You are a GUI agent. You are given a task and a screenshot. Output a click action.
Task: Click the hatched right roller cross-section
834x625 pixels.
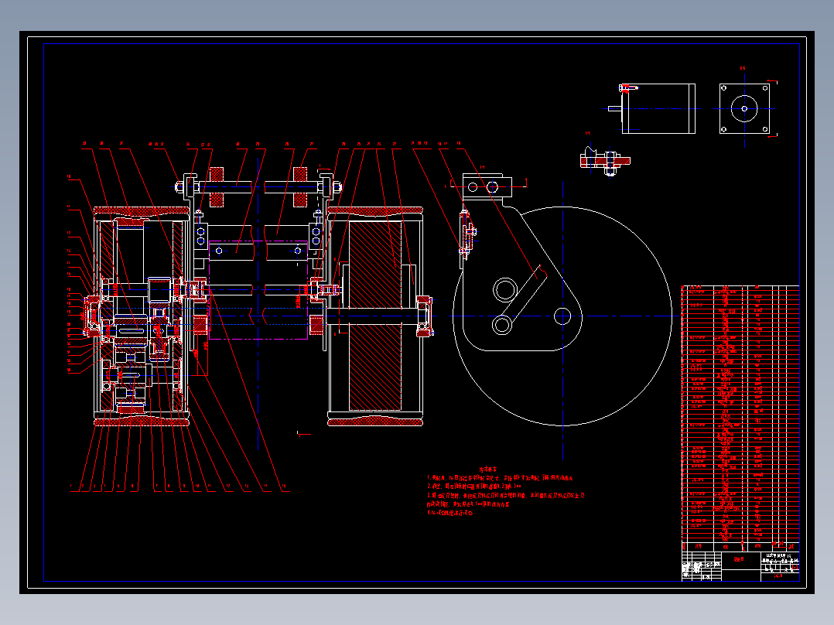pos(375,316)
